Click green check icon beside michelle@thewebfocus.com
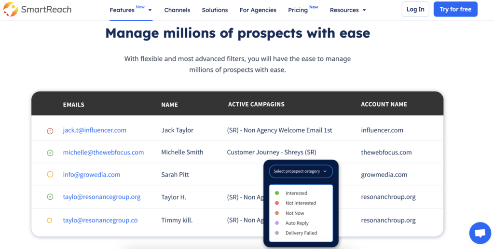494x249 pixels. 50,153
